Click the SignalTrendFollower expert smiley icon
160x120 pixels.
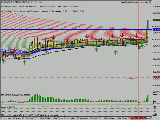coord(150,2)
